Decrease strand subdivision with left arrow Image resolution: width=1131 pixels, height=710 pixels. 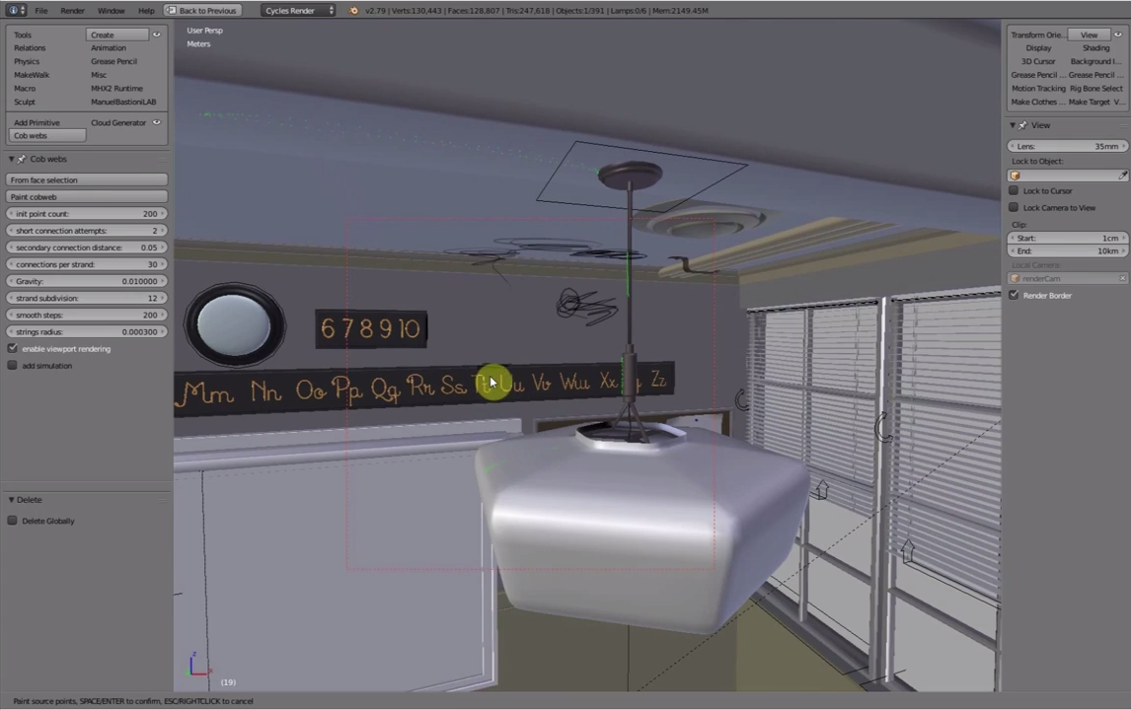(10, 299)
